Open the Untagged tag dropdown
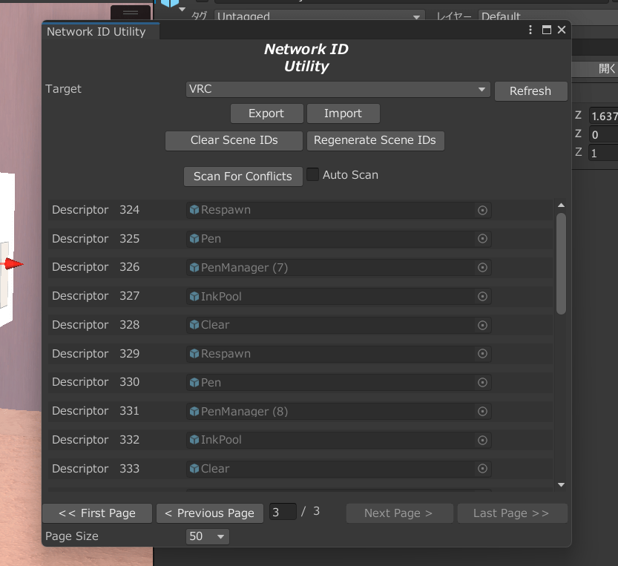 (x=319, y=16)
